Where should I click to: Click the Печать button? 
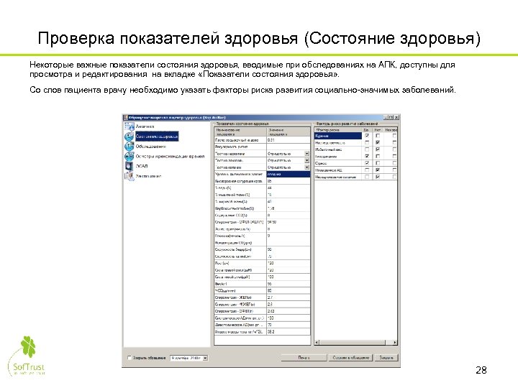304,358
